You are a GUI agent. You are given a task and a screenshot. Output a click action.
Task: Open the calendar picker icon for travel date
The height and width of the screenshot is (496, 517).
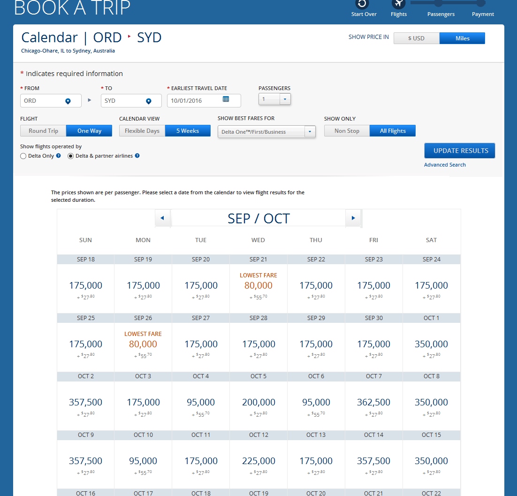(226, 99)
